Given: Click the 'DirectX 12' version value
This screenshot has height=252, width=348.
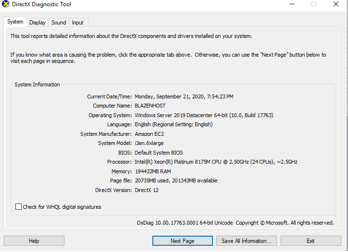Looking at the screenshot, I should click(x=147, y=190).
